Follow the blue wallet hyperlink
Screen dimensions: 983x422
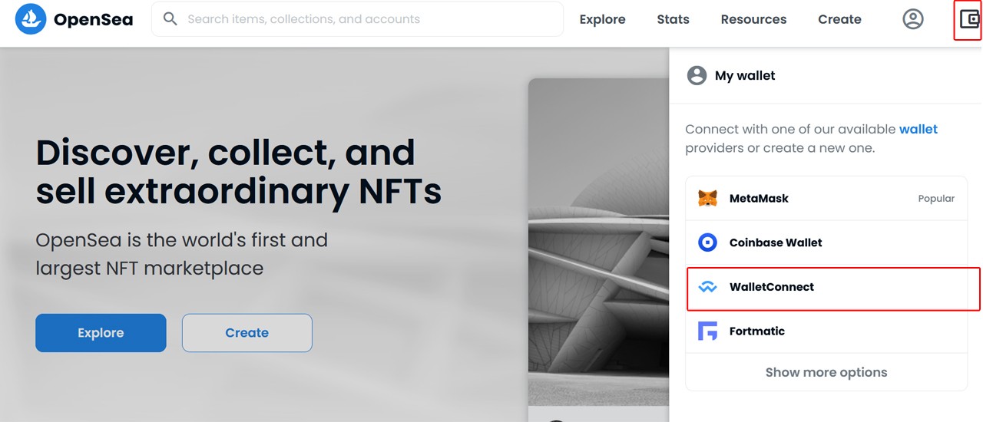[x=918, y=129]
